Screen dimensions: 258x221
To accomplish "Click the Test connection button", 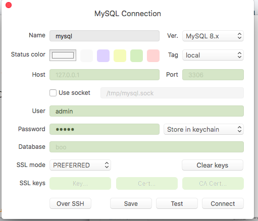I will pyautogui.click(x=177, y=203).
